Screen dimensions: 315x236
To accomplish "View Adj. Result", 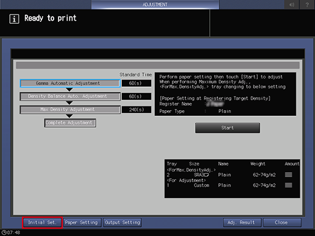I will point(241,223).
